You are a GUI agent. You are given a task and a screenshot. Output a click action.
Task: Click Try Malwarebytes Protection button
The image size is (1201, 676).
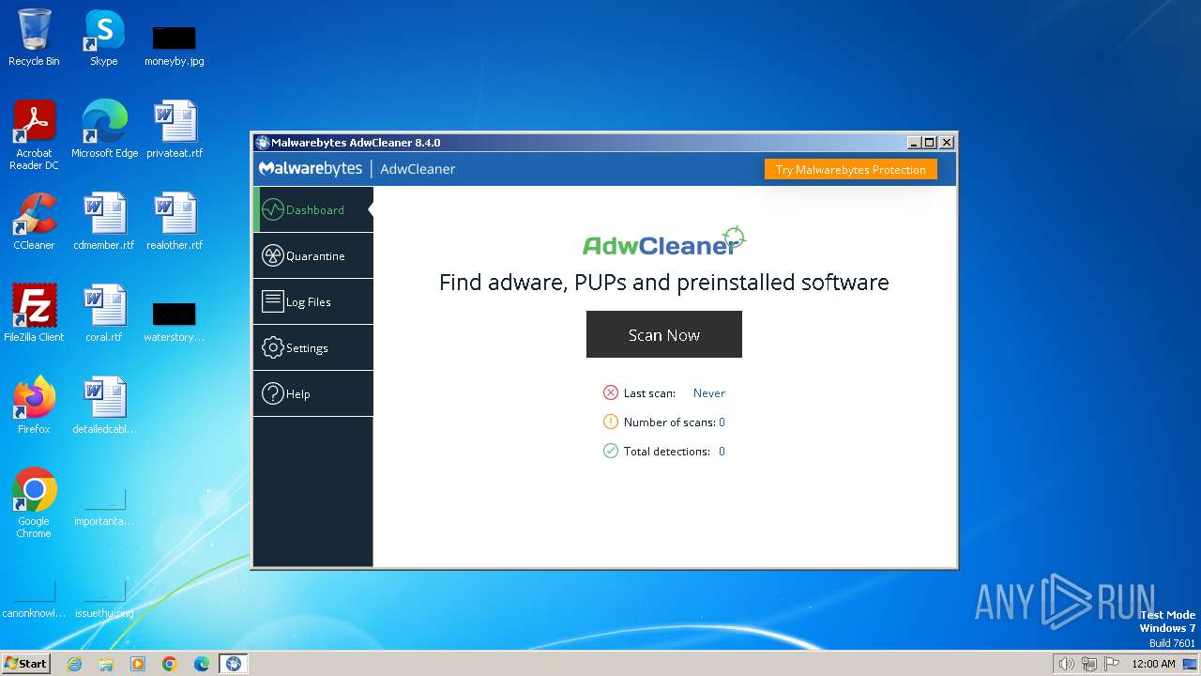tap(850, 170)
